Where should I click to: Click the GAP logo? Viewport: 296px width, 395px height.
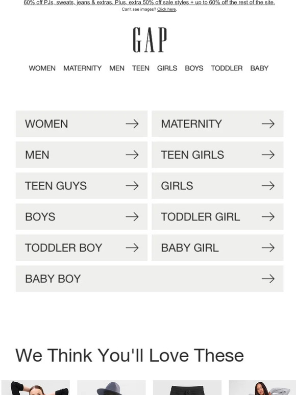150,40
